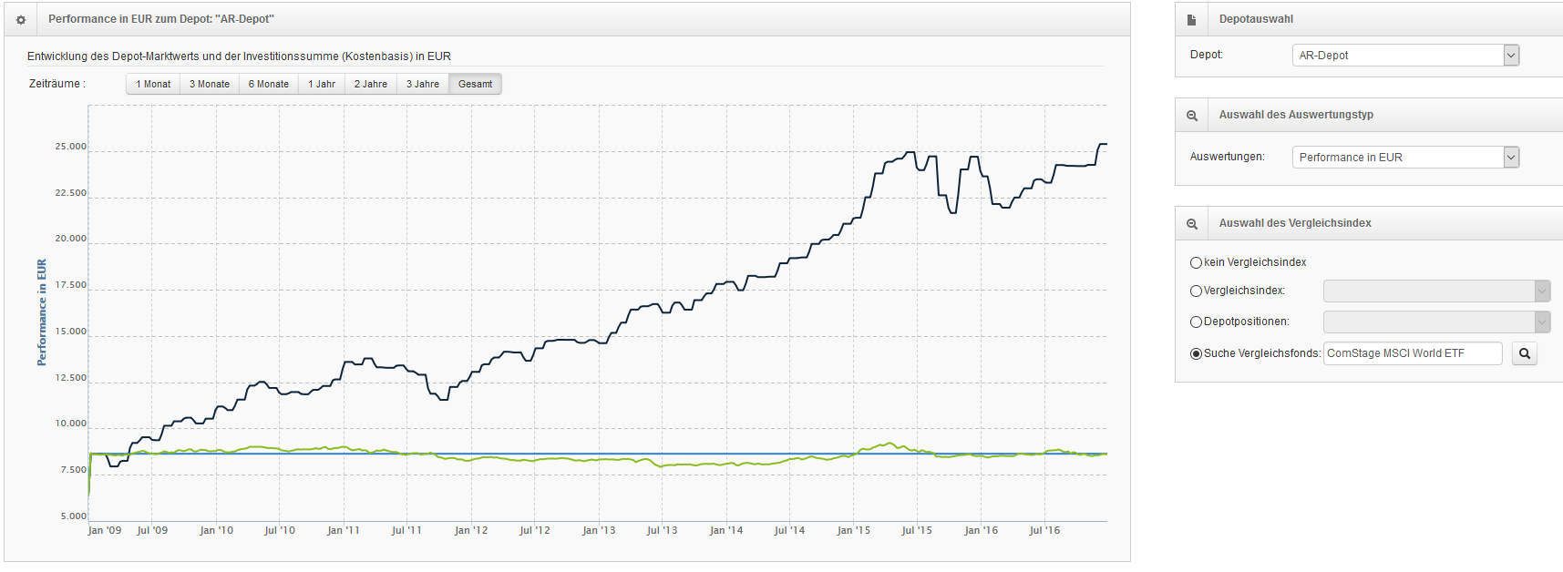This screenshot has width=1563, height=572.
Task: Click the document icon beside Depotauswahl
Action: pos(1191,19)
